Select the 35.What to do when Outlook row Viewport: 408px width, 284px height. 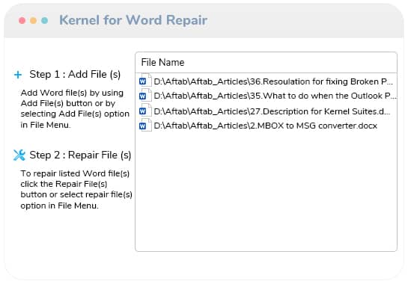266,96
